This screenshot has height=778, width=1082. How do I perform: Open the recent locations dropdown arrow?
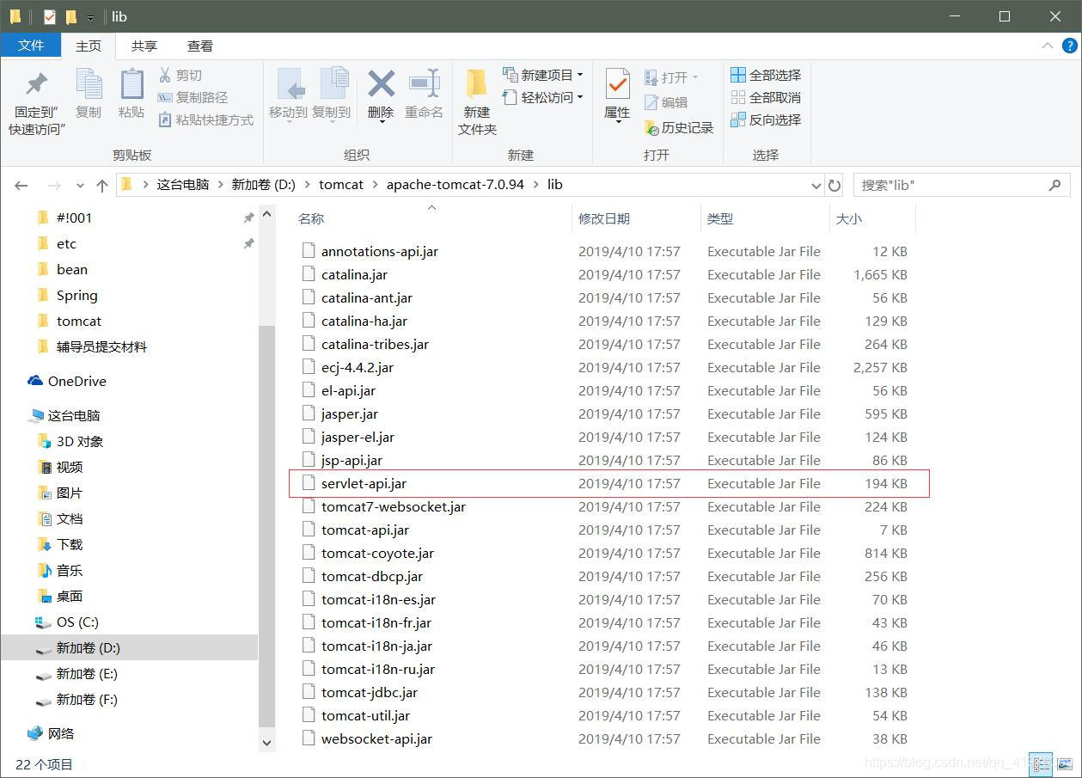(80, 185)
